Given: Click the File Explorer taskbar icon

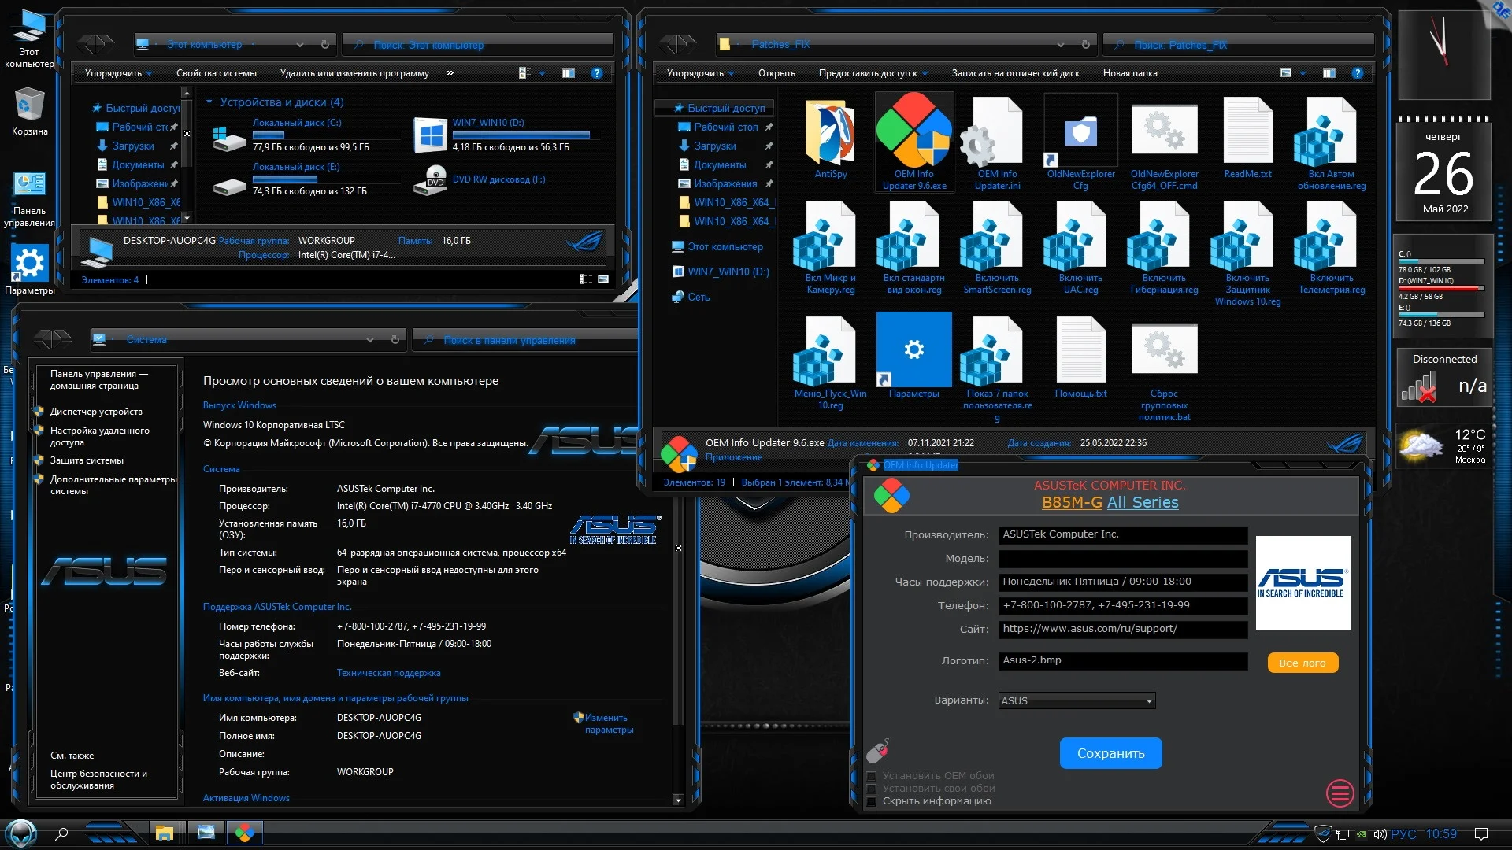Looking at the screenshot, I should click(x=164, y=833).
